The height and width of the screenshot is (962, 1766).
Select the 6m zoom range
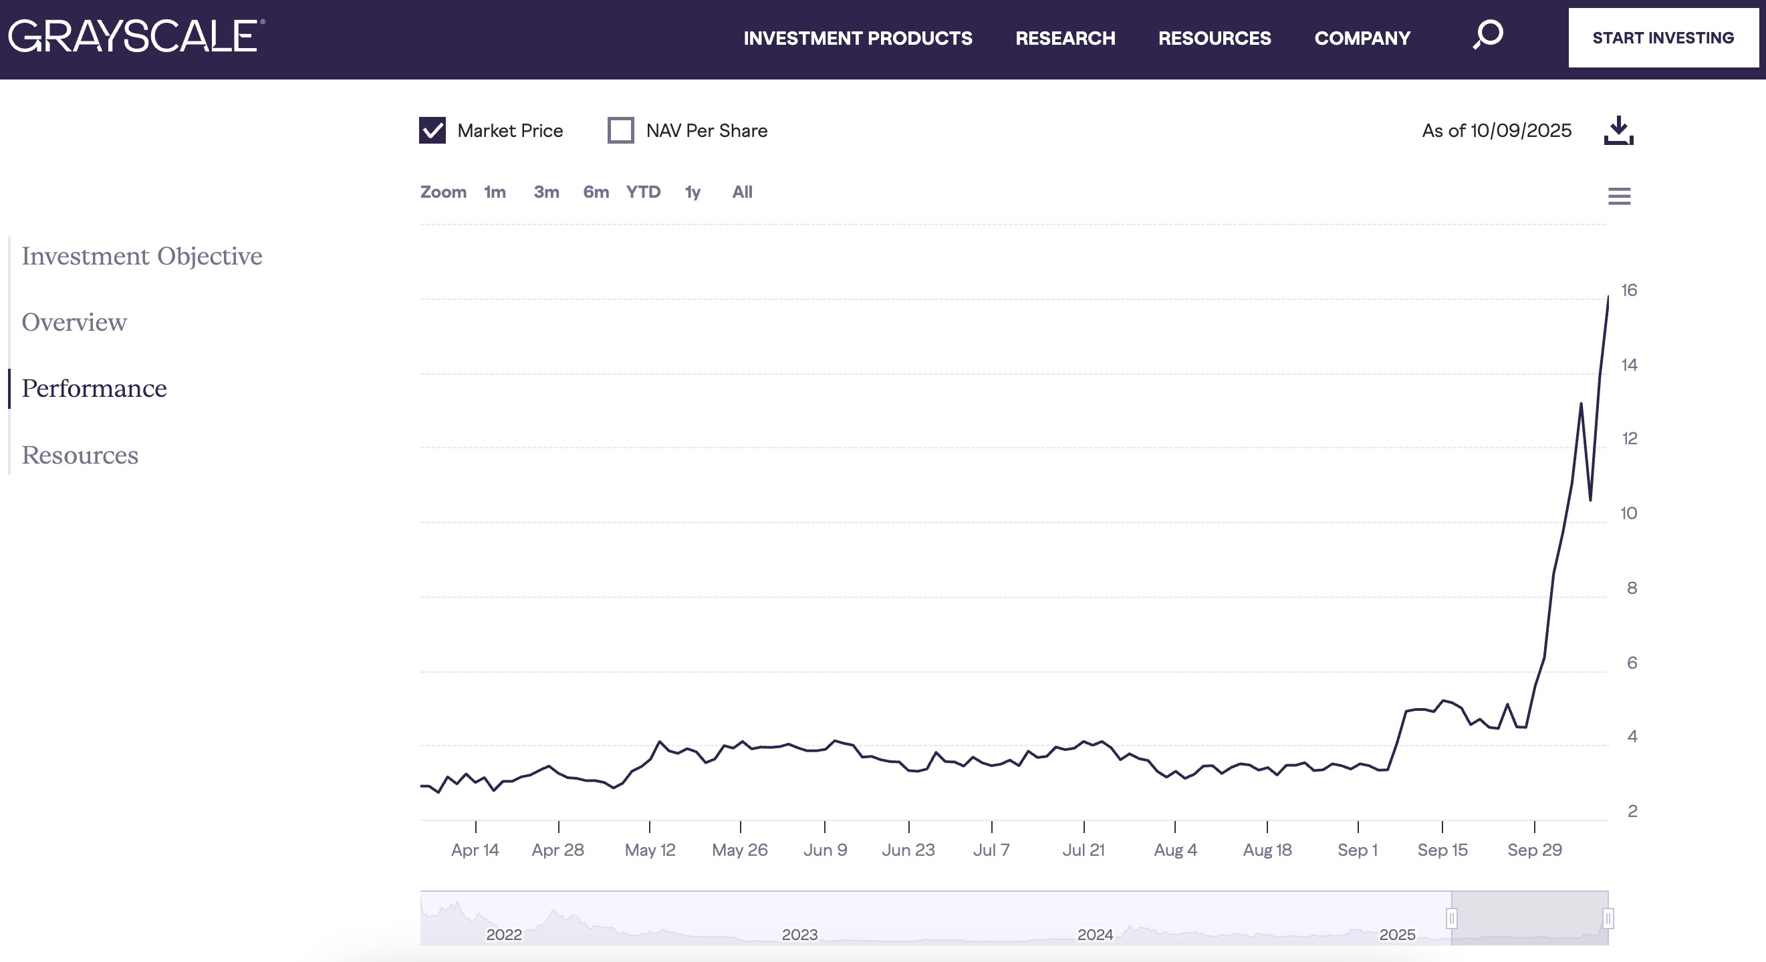(595, 192)
